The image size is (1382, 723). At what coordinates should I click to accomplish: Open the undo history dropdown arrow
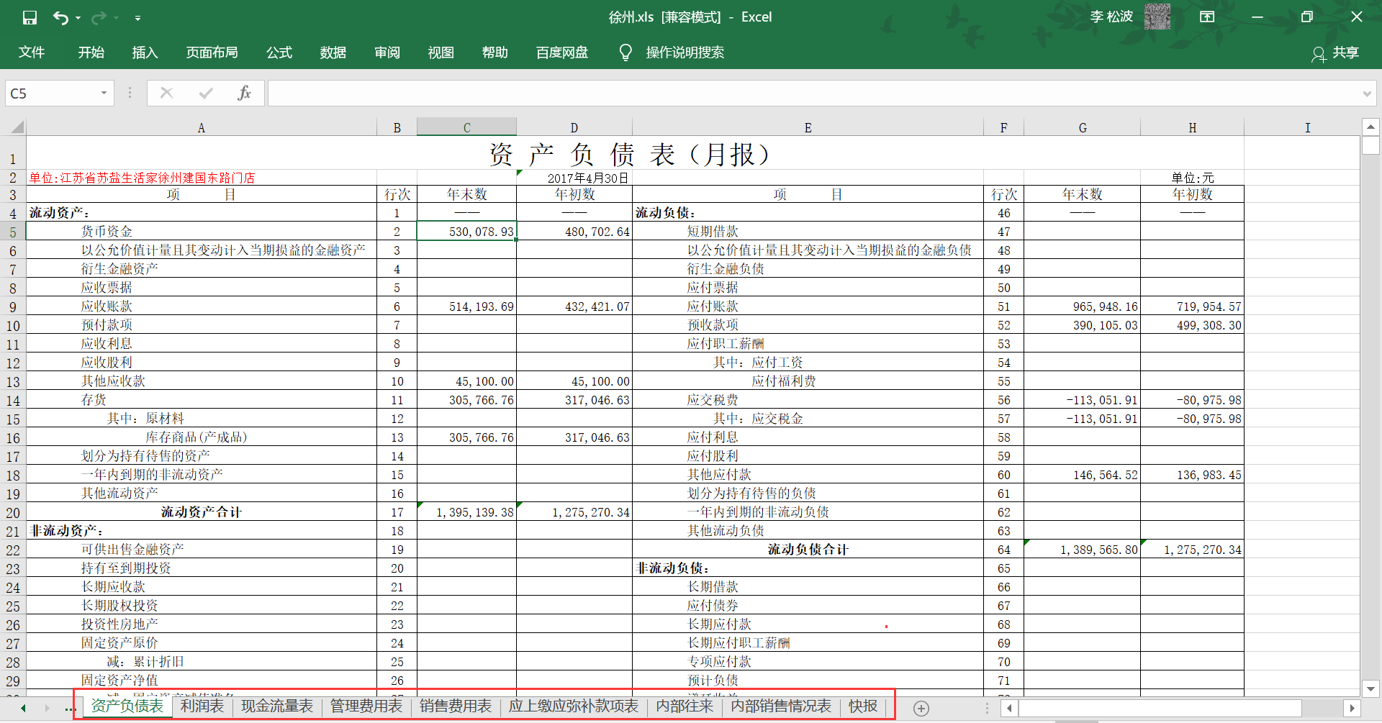(x=78, y=18)
